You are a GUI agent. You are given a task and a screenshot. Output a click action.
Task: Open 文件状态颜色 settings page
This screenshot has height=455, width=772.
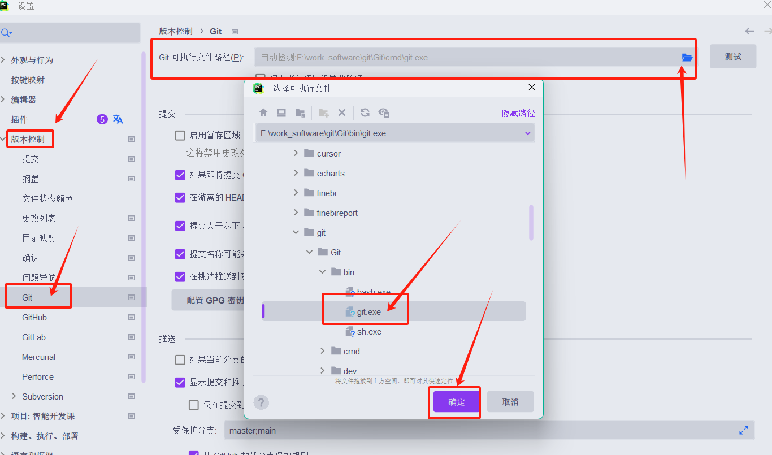click(x=47, y=198)
